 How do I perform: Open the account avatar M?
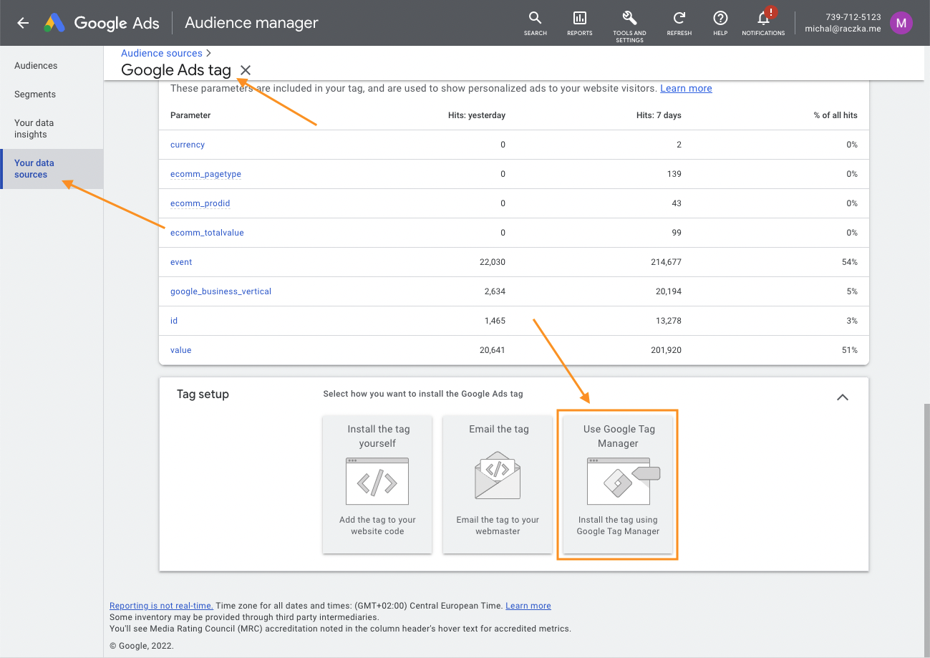pyautogui.click(x=901, y=23)
